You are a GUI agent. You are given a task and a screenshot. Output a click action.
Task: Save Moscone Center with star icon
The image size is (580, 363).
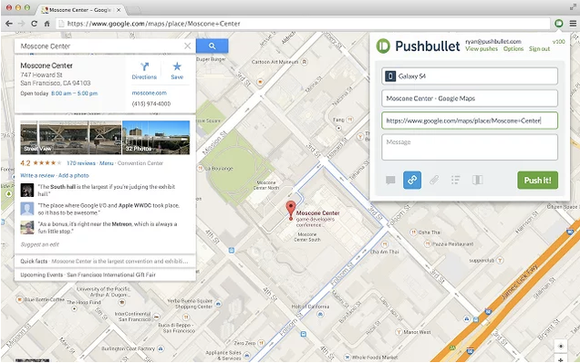177,70
